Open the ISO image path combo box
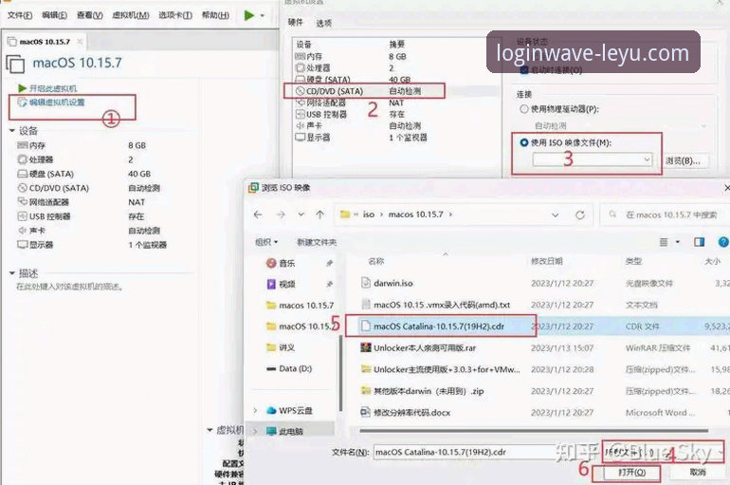This screenshot has height=485, width=730. pyautogui.click(x=593, y=159)
